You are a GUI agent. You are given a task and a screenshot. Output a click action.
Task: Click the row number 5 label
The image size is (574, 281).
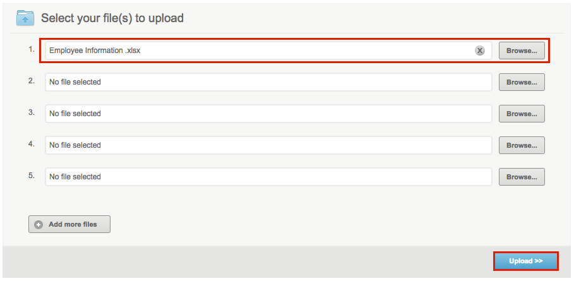tap(32, 175)
